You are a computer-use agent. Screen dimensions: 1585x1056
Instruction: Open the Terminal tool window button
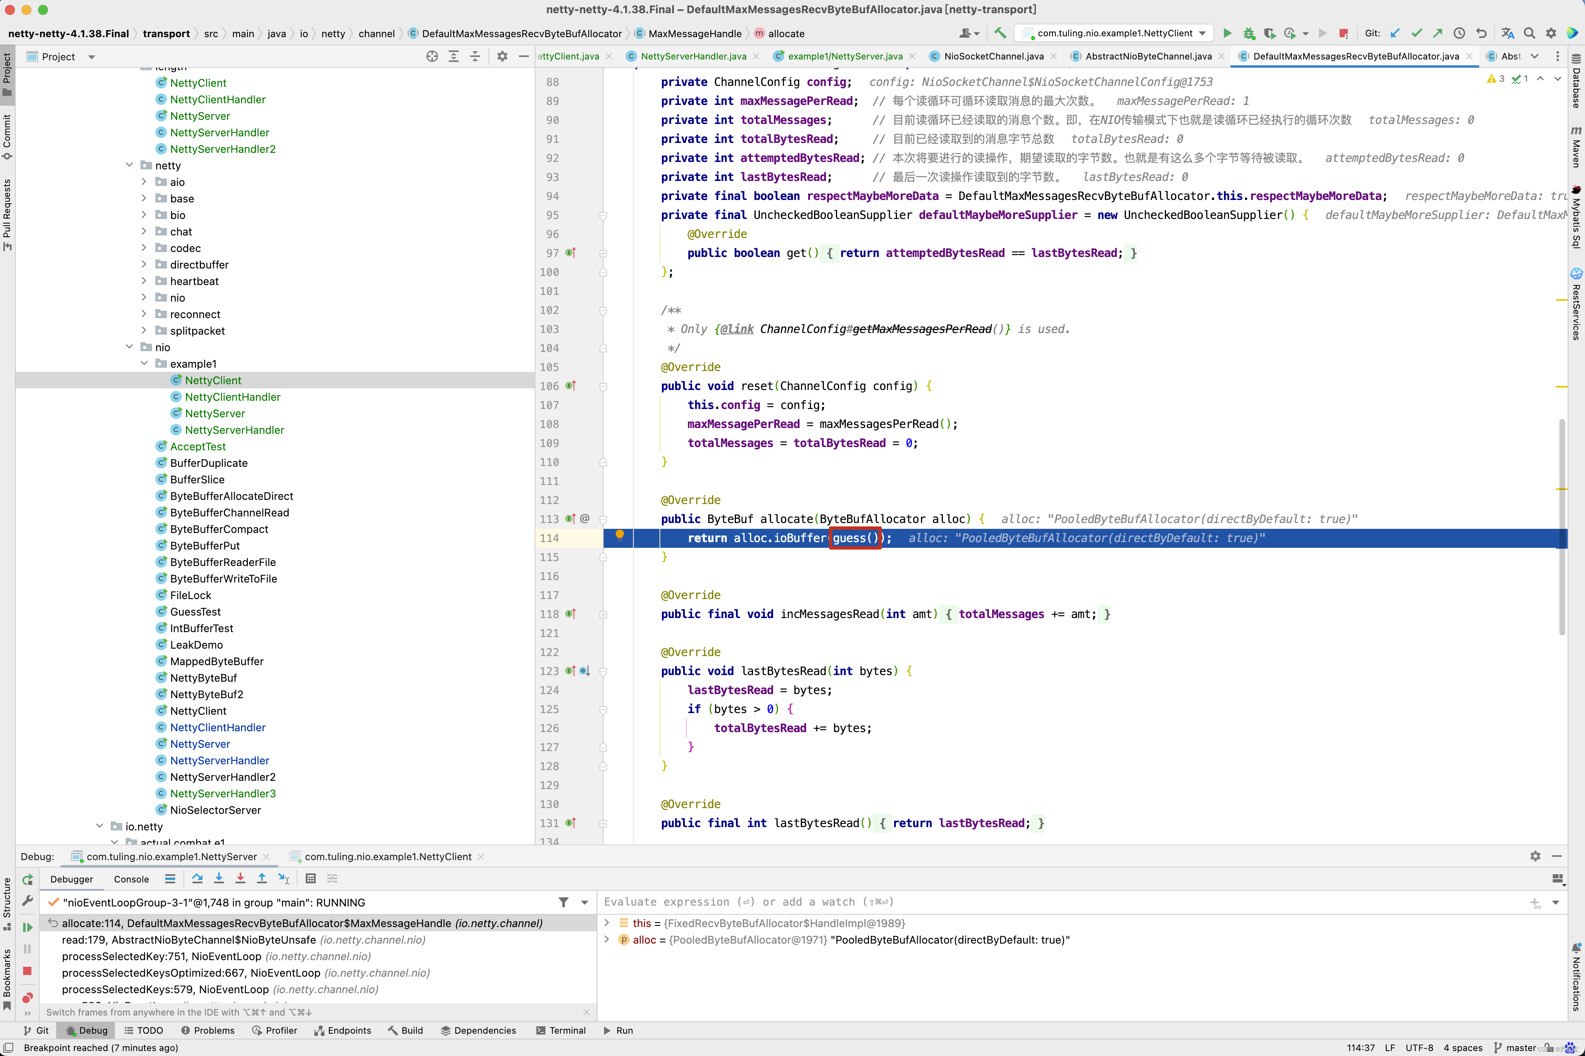pyautogui.click(x=560, y=1030)
